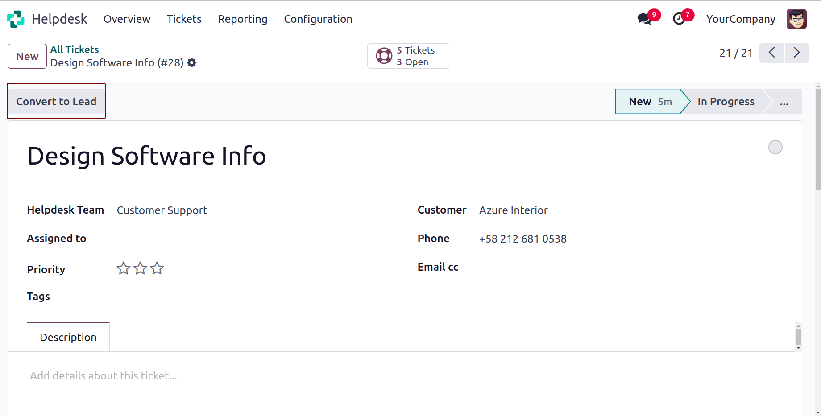
Task: Toggle the kanban state circle near the title
Action: 775,147
